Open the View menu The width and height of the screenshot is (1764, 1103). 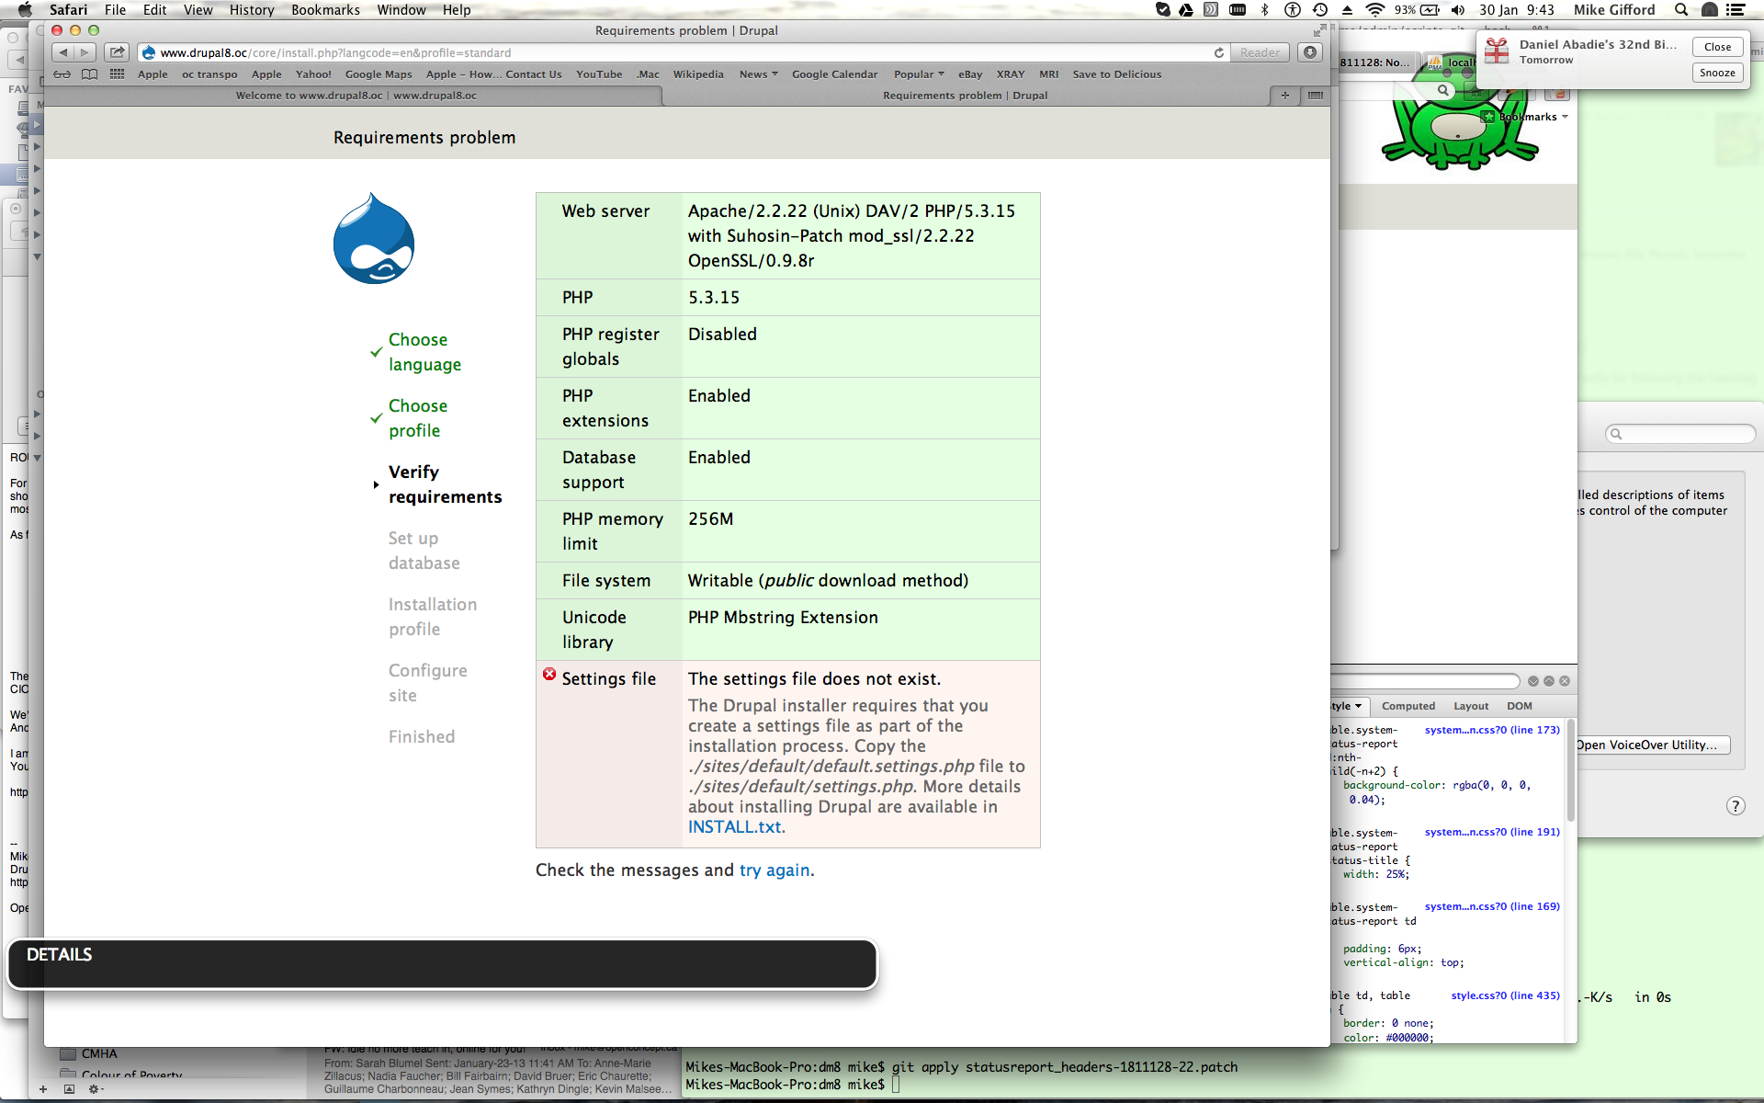pos(198,10)
